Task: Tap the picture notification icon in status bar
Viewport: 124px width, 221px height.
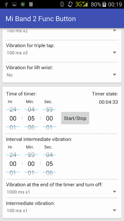Action: tap(14, 4)
